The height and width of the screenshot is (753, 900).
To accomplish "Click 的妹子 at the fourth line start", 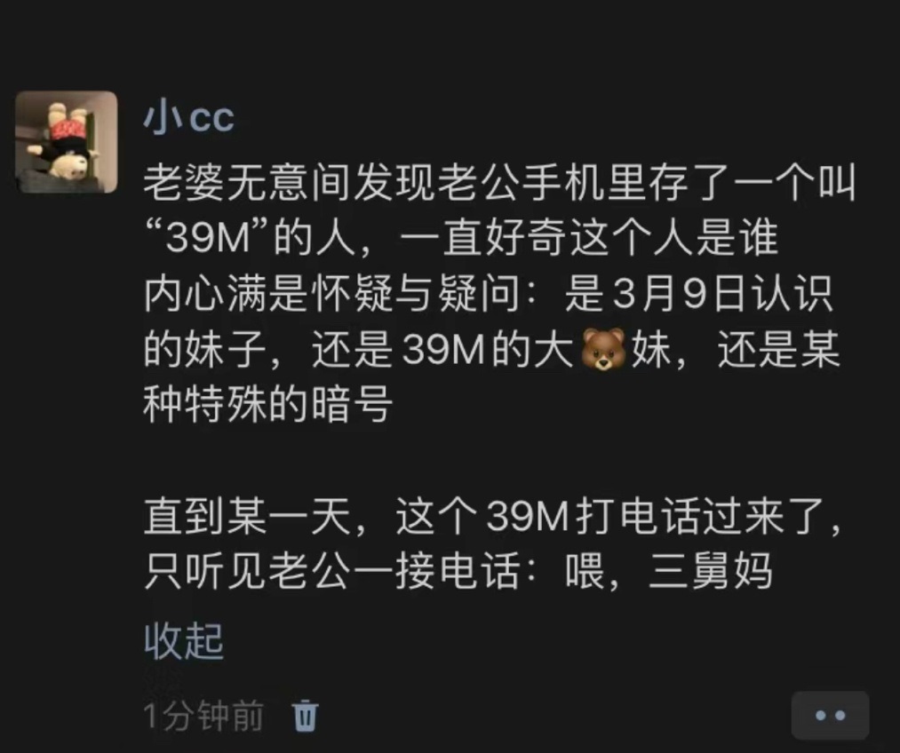I will pyautogui.click(x=205, y=349).
